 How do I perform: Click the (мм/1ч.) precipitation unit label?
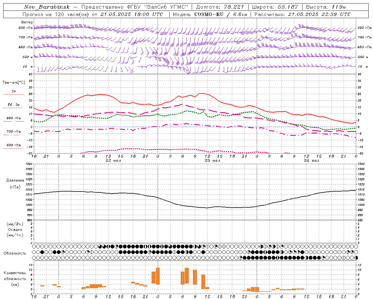(15, 235)
